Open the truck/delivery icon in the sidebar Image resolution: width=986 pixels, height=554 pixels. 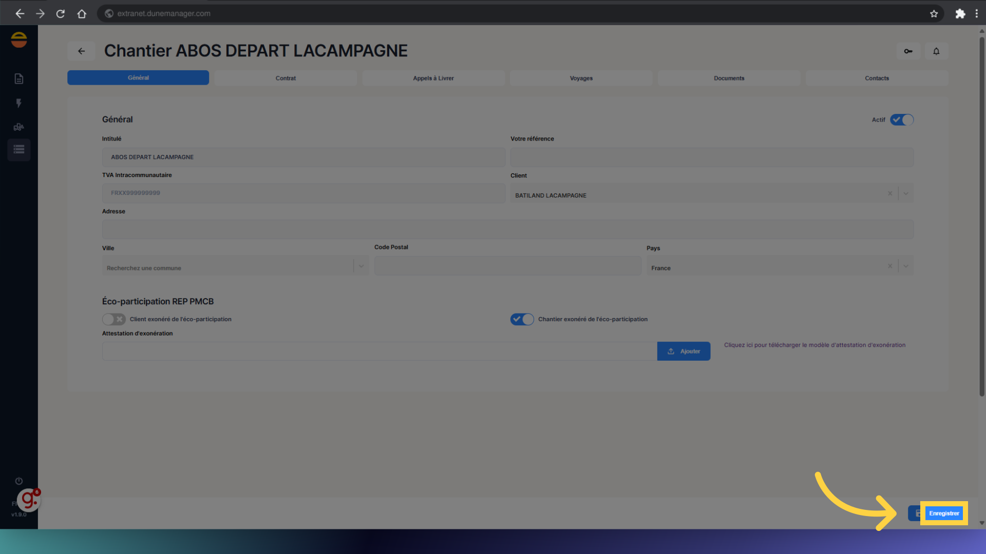[x=19, y=127]
